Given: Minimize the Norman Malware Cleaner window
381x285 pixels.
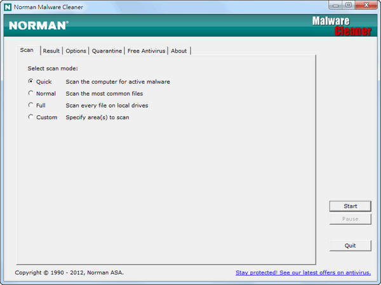Looking at the screenshot, I should (336, 5).
